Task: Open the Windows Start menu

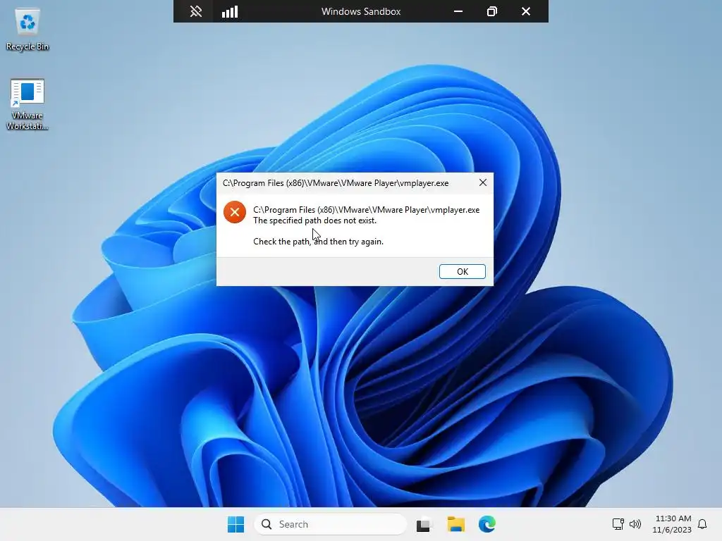Action: pos(235,524)
